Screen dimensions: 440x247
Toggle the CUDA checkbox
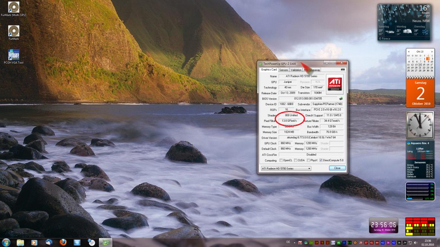[x=295, y=160]
